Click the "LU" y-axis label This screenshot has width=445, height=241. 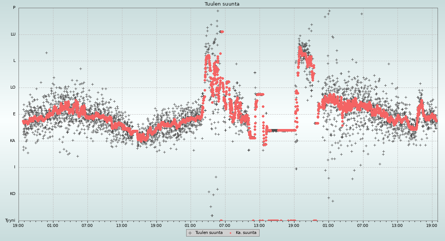click(x=13, y=34)
